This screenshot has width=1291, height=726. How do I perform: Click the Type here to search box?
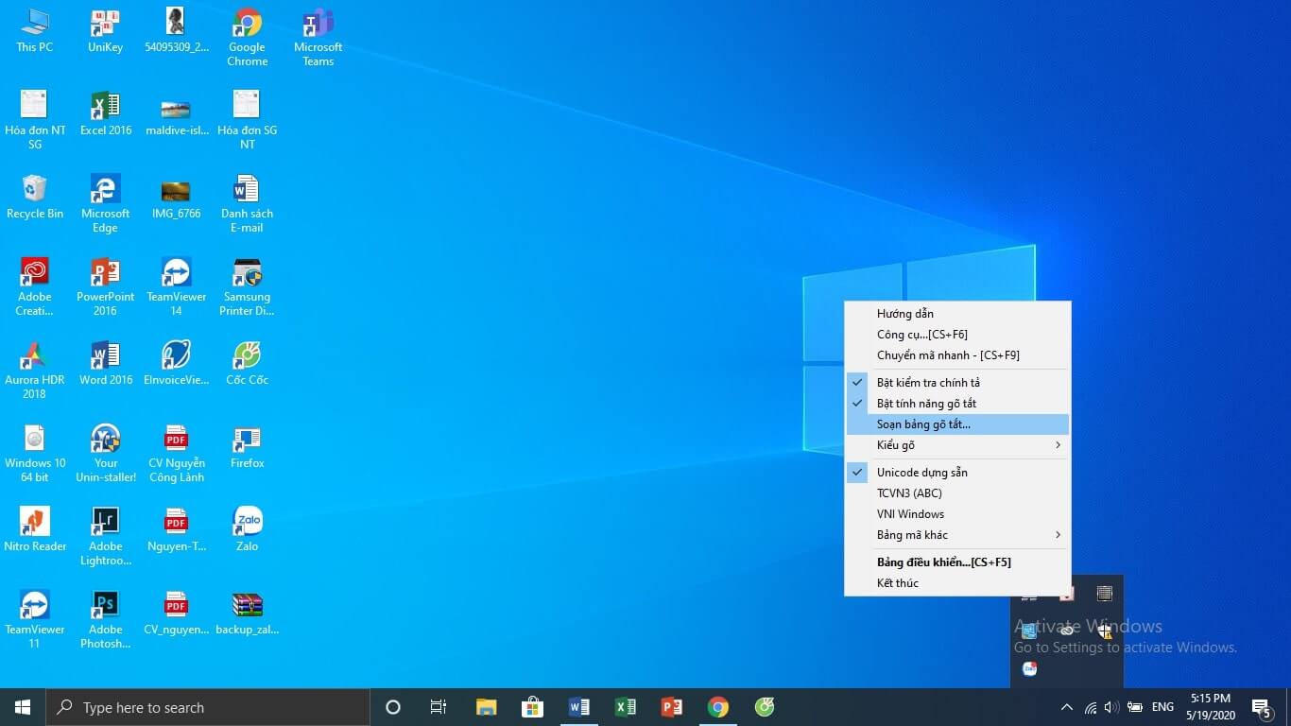point(208,707)
